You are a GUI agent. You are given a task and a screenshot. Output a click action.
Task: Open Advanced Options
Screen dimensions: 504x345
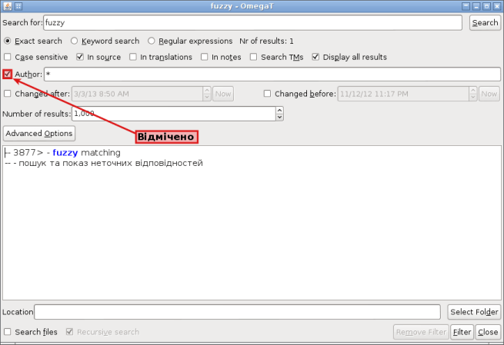[x=38, y=133]
